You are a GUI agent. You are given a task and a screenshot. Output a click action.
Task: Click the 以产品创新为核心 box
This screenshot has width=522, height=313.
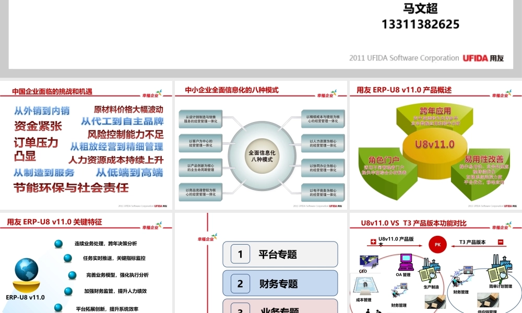click(200, 167)
